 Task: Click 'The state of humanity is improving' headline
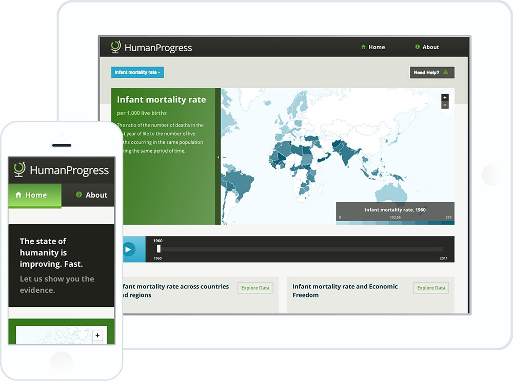click(x=51, y=252)
